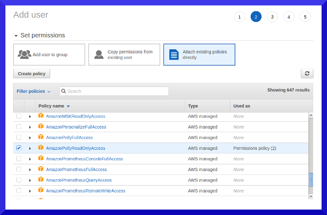Choose Attach existing policies directly
This screenshot has height=215, width=327.
[199, 54]
